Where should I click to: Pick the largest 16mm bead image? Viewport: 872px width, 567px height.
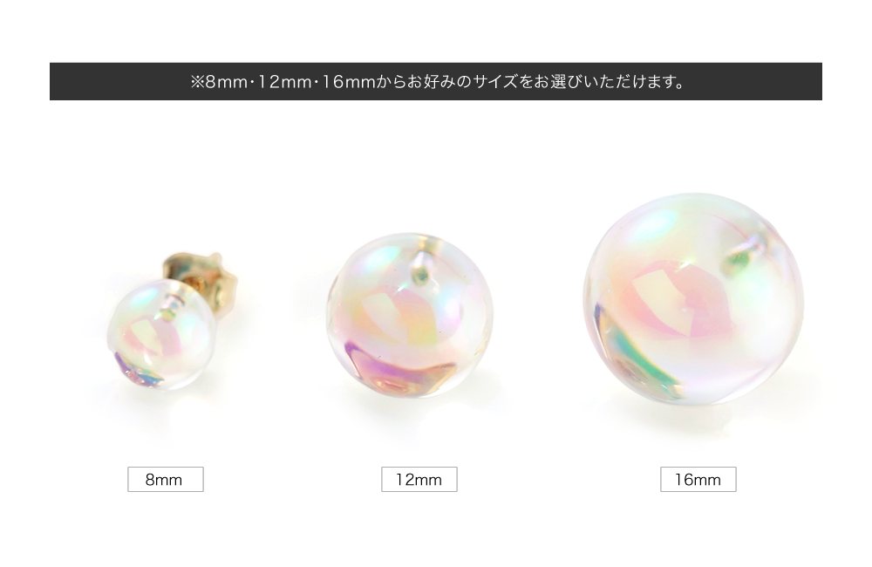693,299
